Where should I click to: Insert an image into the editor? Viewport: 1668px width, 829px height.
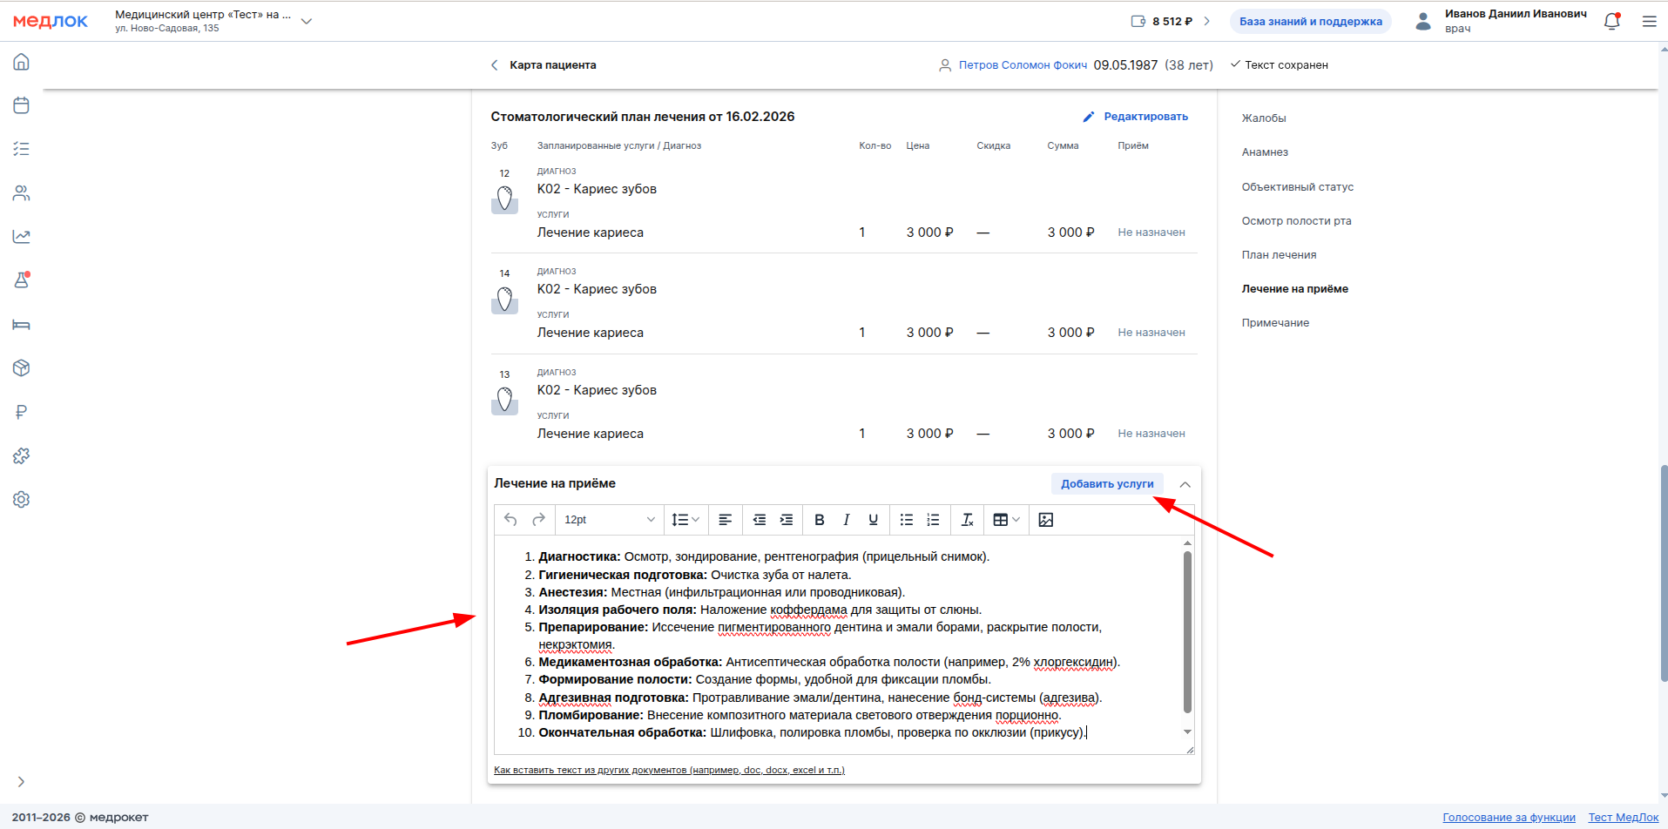click(1046, 520)
